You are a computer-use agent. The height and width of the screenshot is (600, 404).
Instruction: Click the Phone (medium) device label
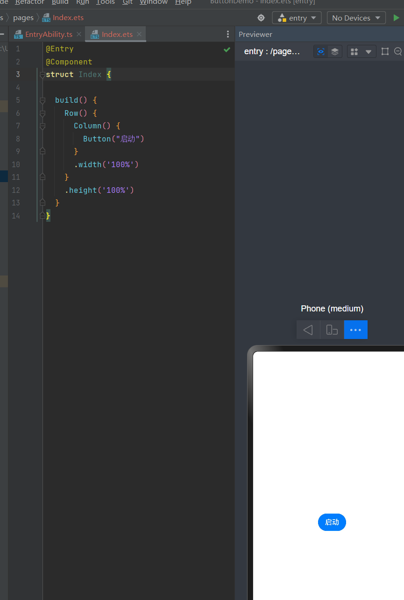(x=332, y=309)
